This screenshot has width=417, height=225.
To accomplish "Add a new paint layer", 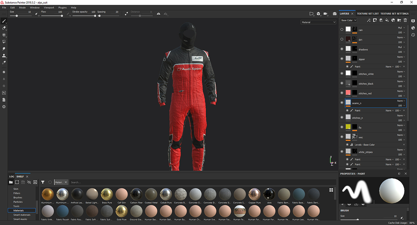I will point(381,20).
